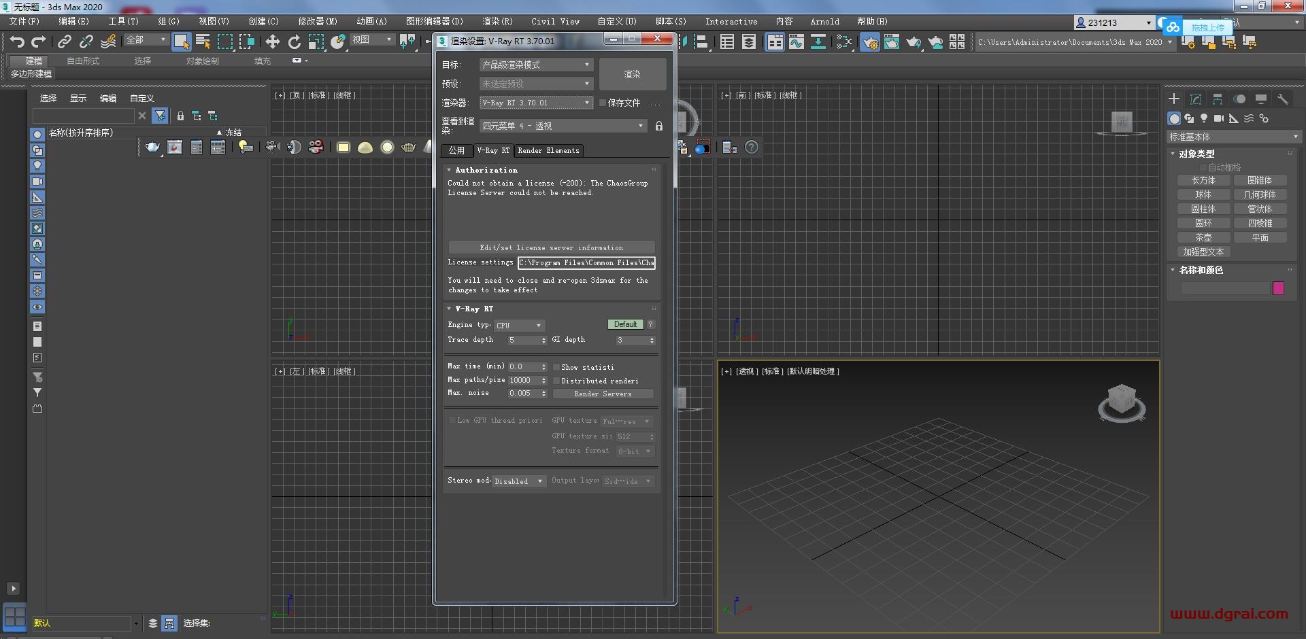Switch to the Render Elements tab
Screen dimensions: 1306x639
(549, 150)
